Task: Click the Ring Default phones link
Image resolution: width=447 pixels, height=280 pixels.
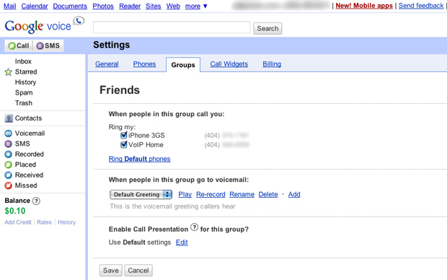Action: (139, 159)
